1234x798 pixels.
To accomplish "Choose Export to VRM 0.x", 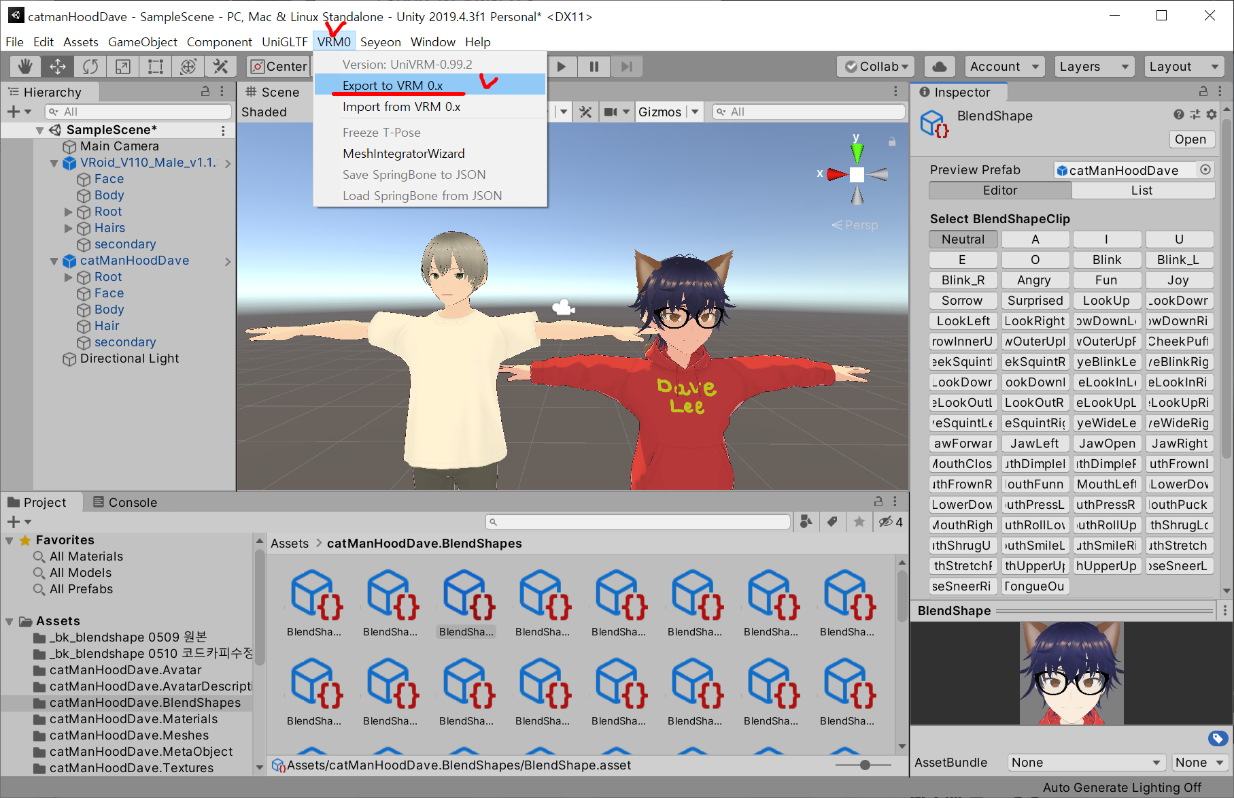I will coord(430,85).
